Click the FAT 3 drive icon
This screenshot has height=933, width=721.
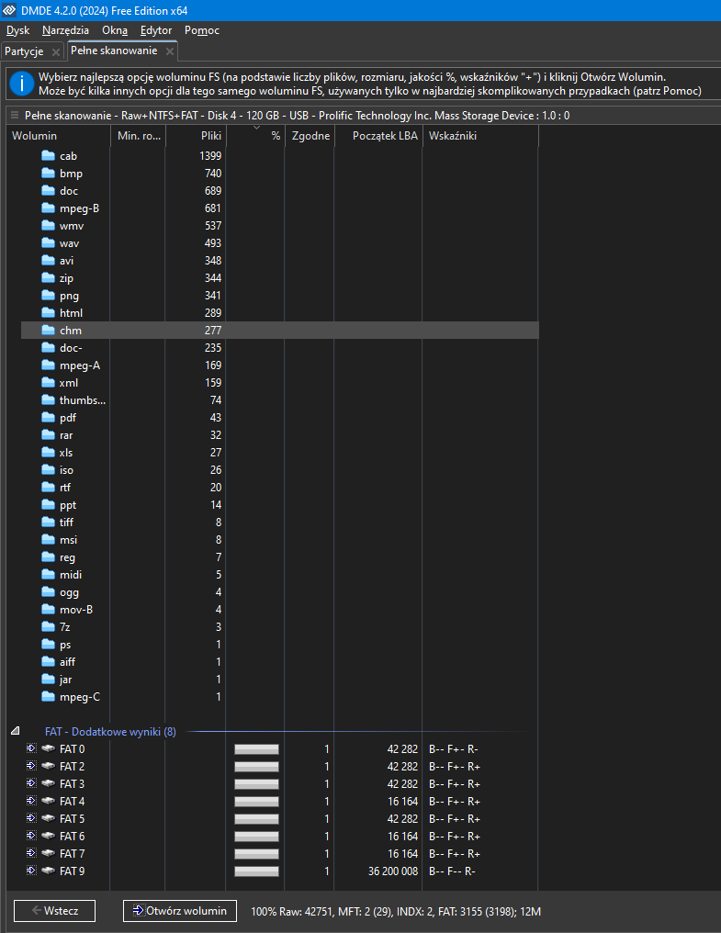click(49, 783)
